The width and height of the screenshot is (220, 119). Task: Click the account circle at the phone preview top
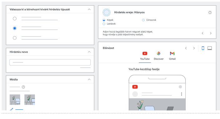point(180,87)
